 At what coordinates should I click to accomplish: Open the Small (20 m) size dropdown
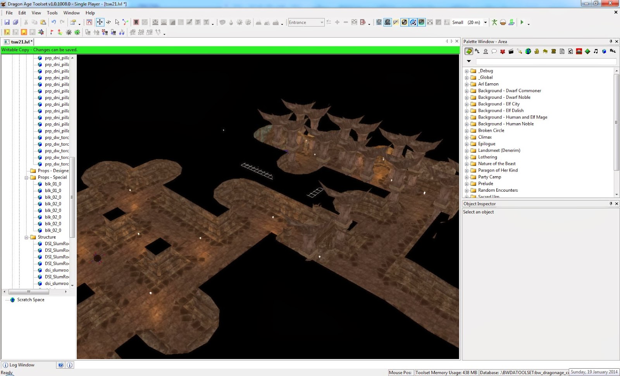pyautogui.click(x=485, y=22)
